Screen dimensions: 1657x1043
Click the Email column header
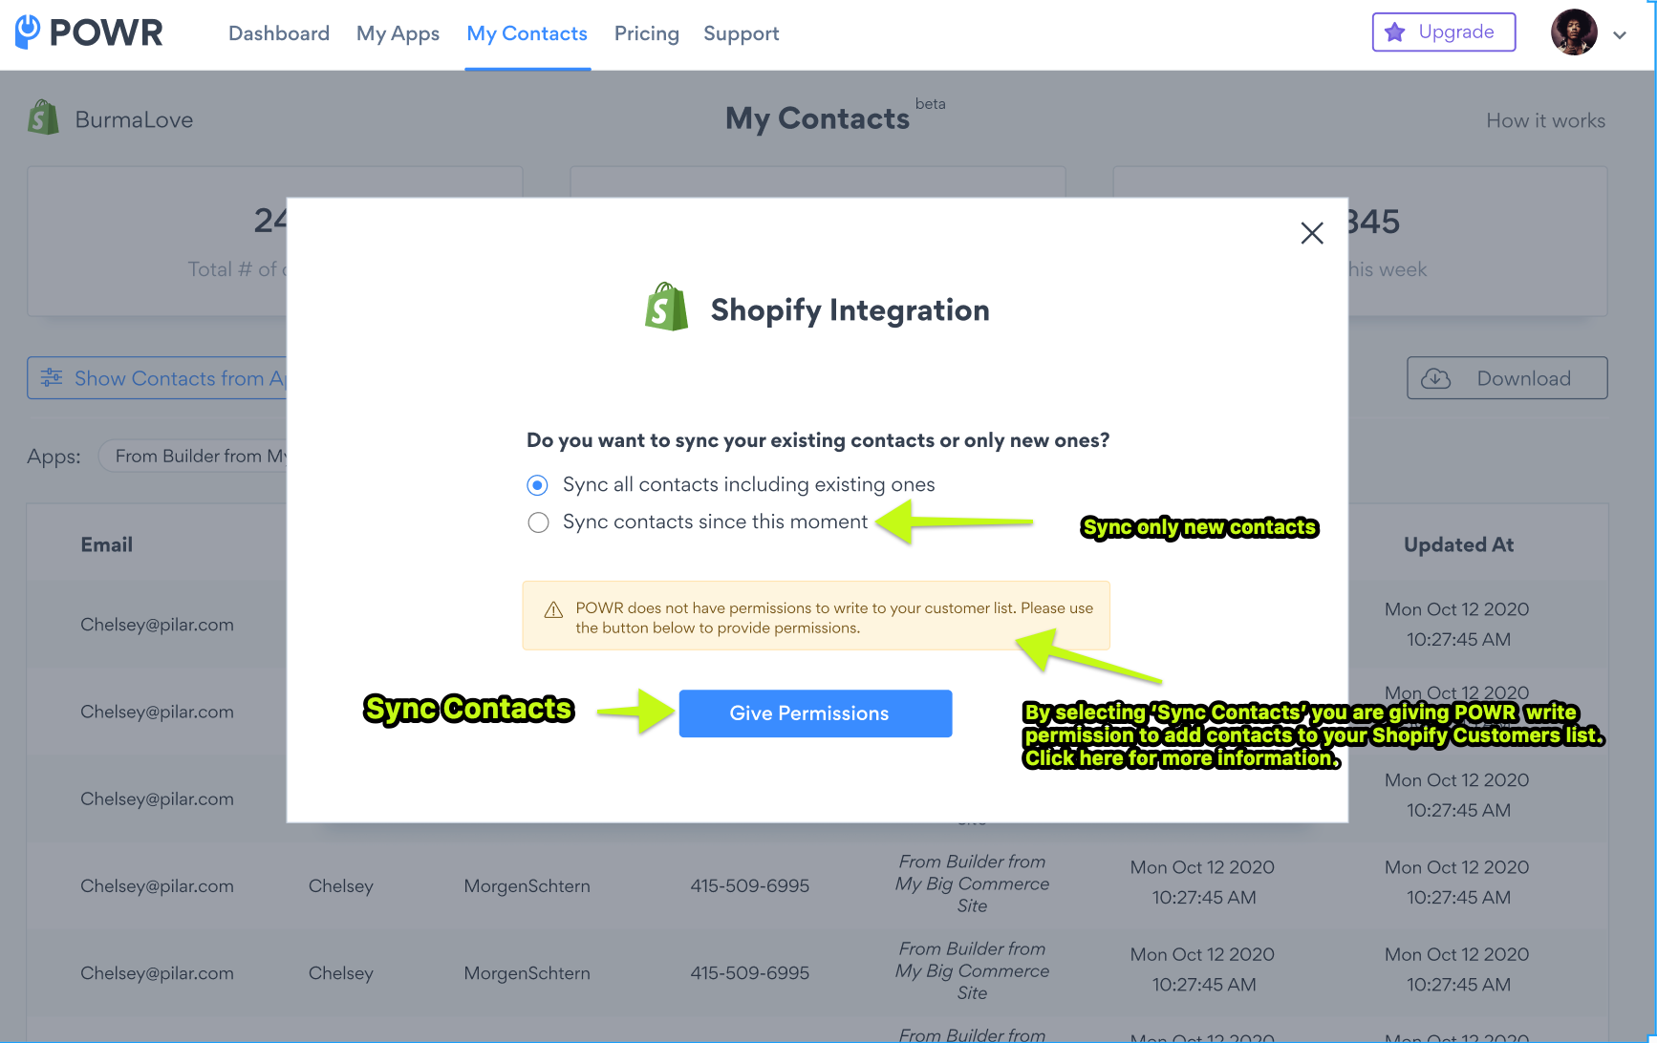[x=106, y=544]
